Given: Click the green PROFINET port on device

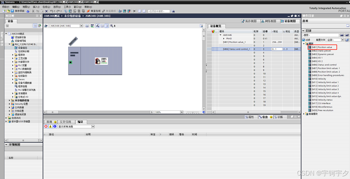Looking at the screenshot, I should point(70,62).
